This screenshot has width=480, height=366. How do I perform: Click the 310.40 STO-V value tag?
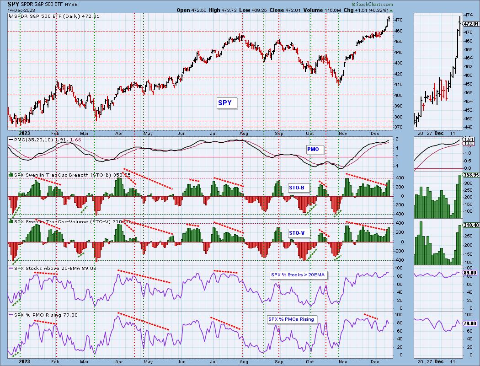(471, 225)
